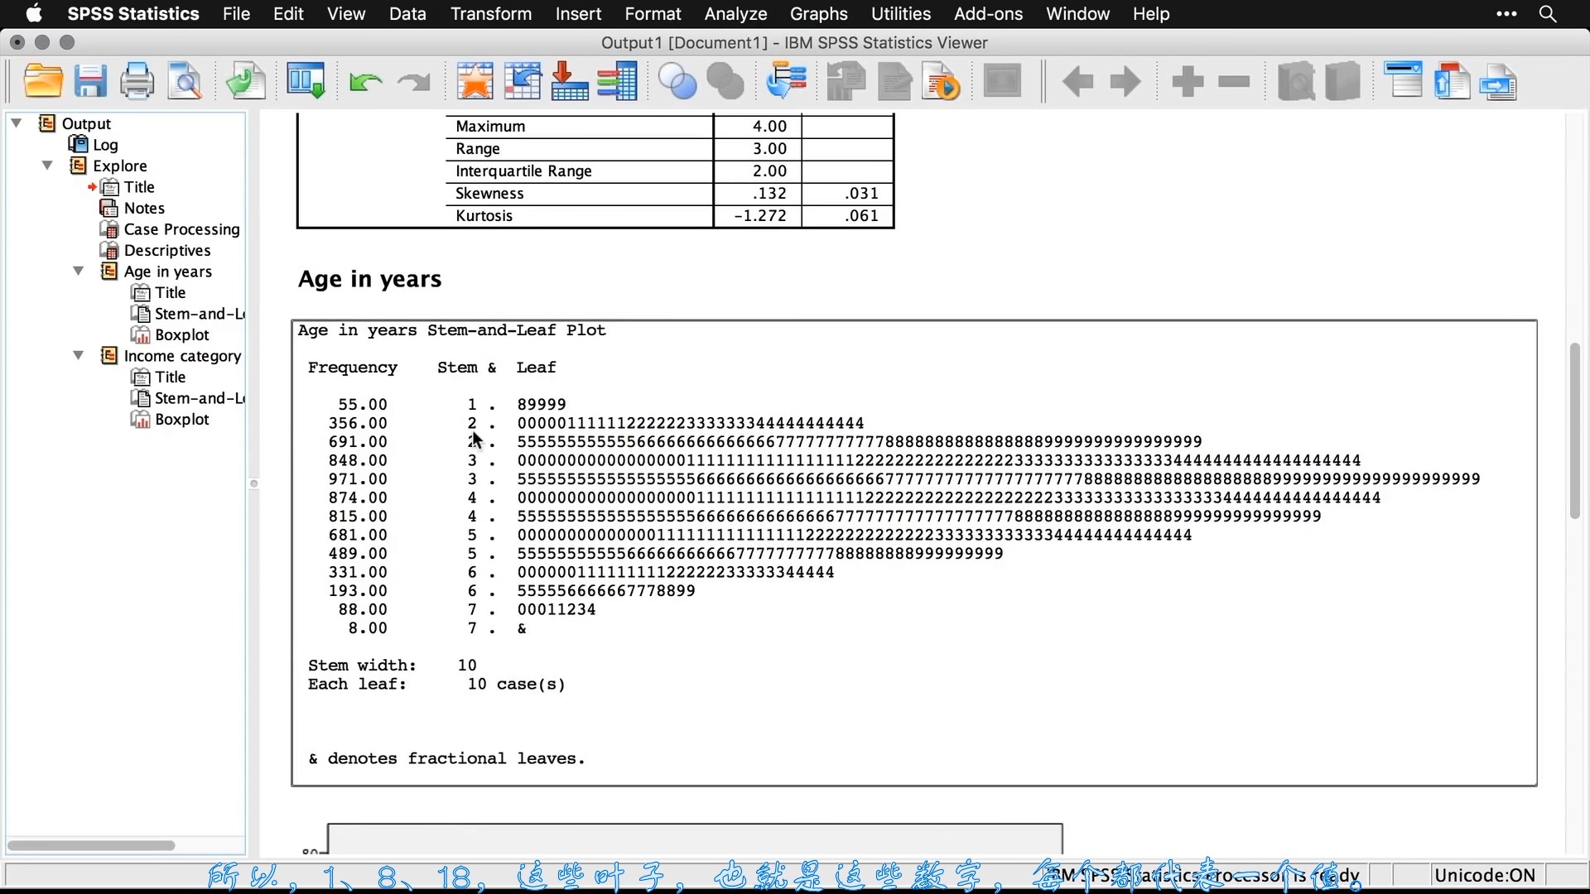The width and height of the screenshot is (1590, 894).
Task: Click the Insert case icon in toolbar
Action: (x=570, y=82)
